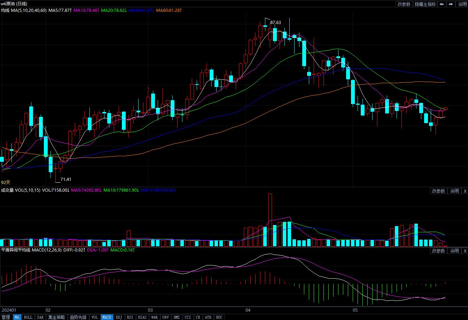
Task: Switch to the OBV indicator tab
Action: coord(166,317)
